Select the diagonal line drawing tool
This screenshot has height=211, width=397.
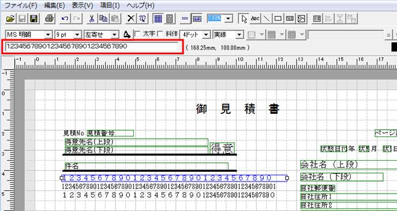(x=267, y=18)
